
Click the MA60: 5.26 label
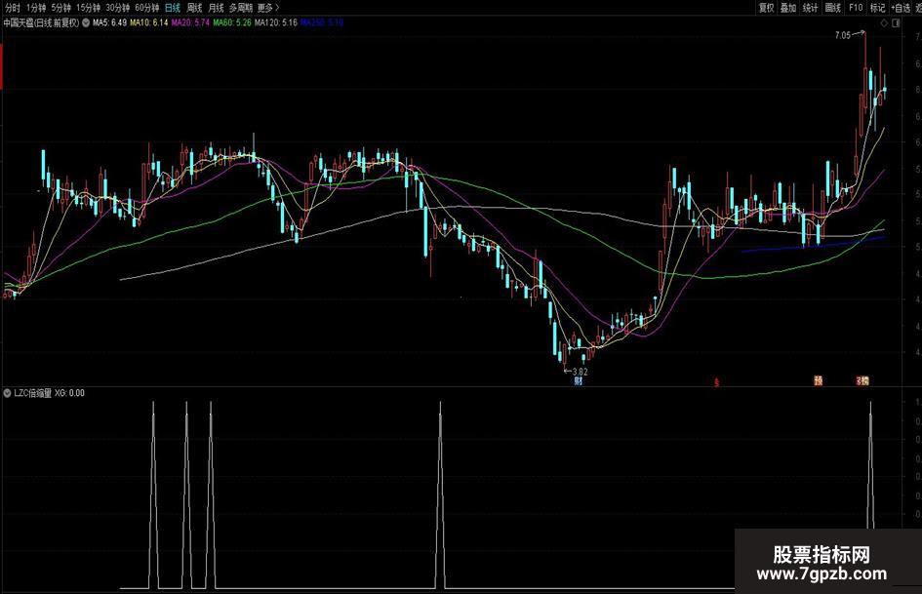pos(232,23)
